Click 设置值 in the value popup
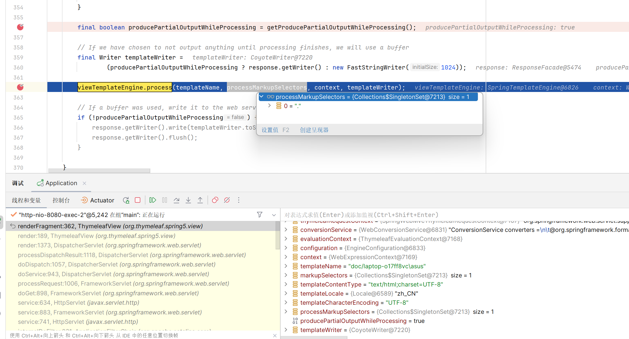 pyautogui.click(x=270, y=130)
